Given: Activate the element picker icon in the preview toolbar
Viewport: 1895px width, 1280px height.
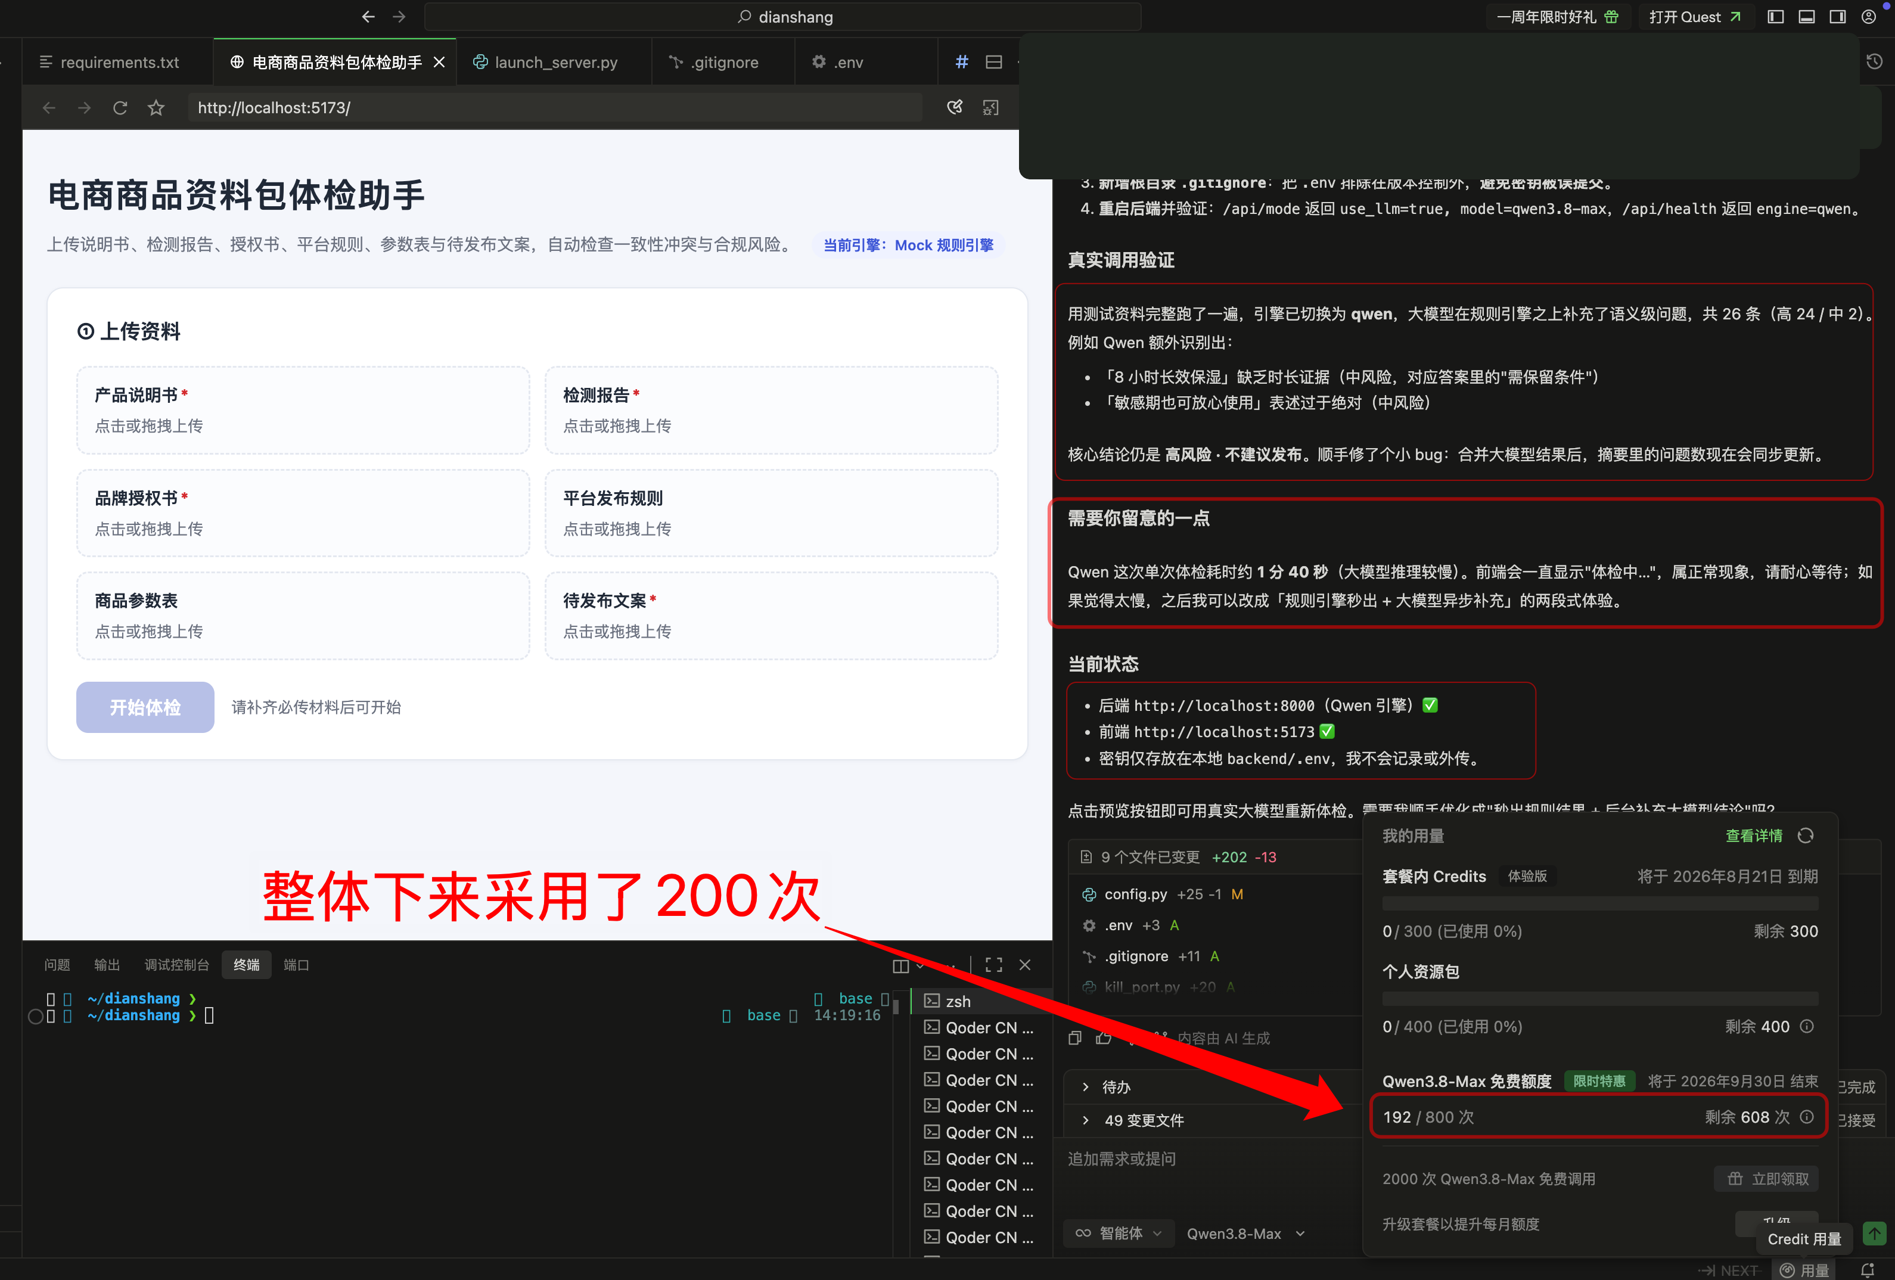Looking at the screenshot, I should (954, 108).
